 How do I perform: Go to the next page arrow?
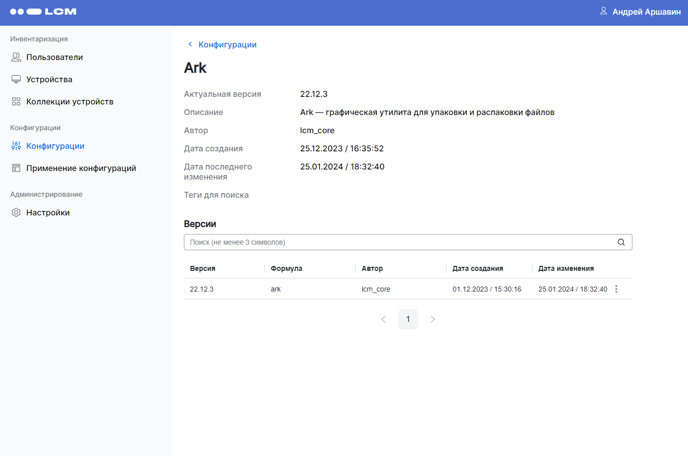click(432, 319)
